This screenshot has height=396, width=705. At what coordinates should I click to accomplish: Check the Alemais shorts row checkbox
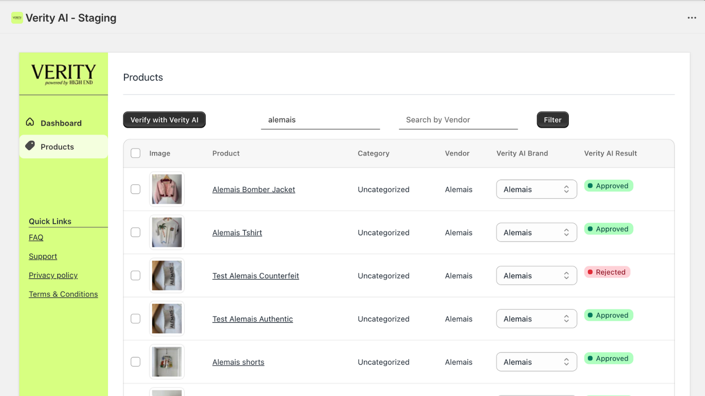[136, 362]
